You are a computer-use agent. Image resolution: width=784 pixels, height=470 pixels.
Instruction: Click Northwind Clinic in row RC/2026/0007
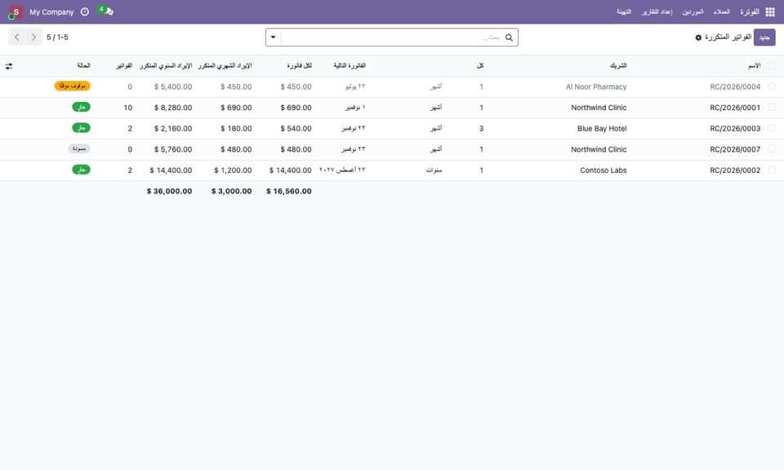click(x=599, y=150)
